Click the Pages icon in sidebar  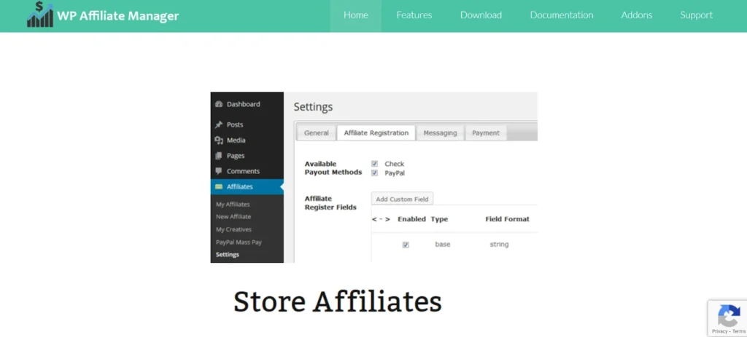[219, 156]
